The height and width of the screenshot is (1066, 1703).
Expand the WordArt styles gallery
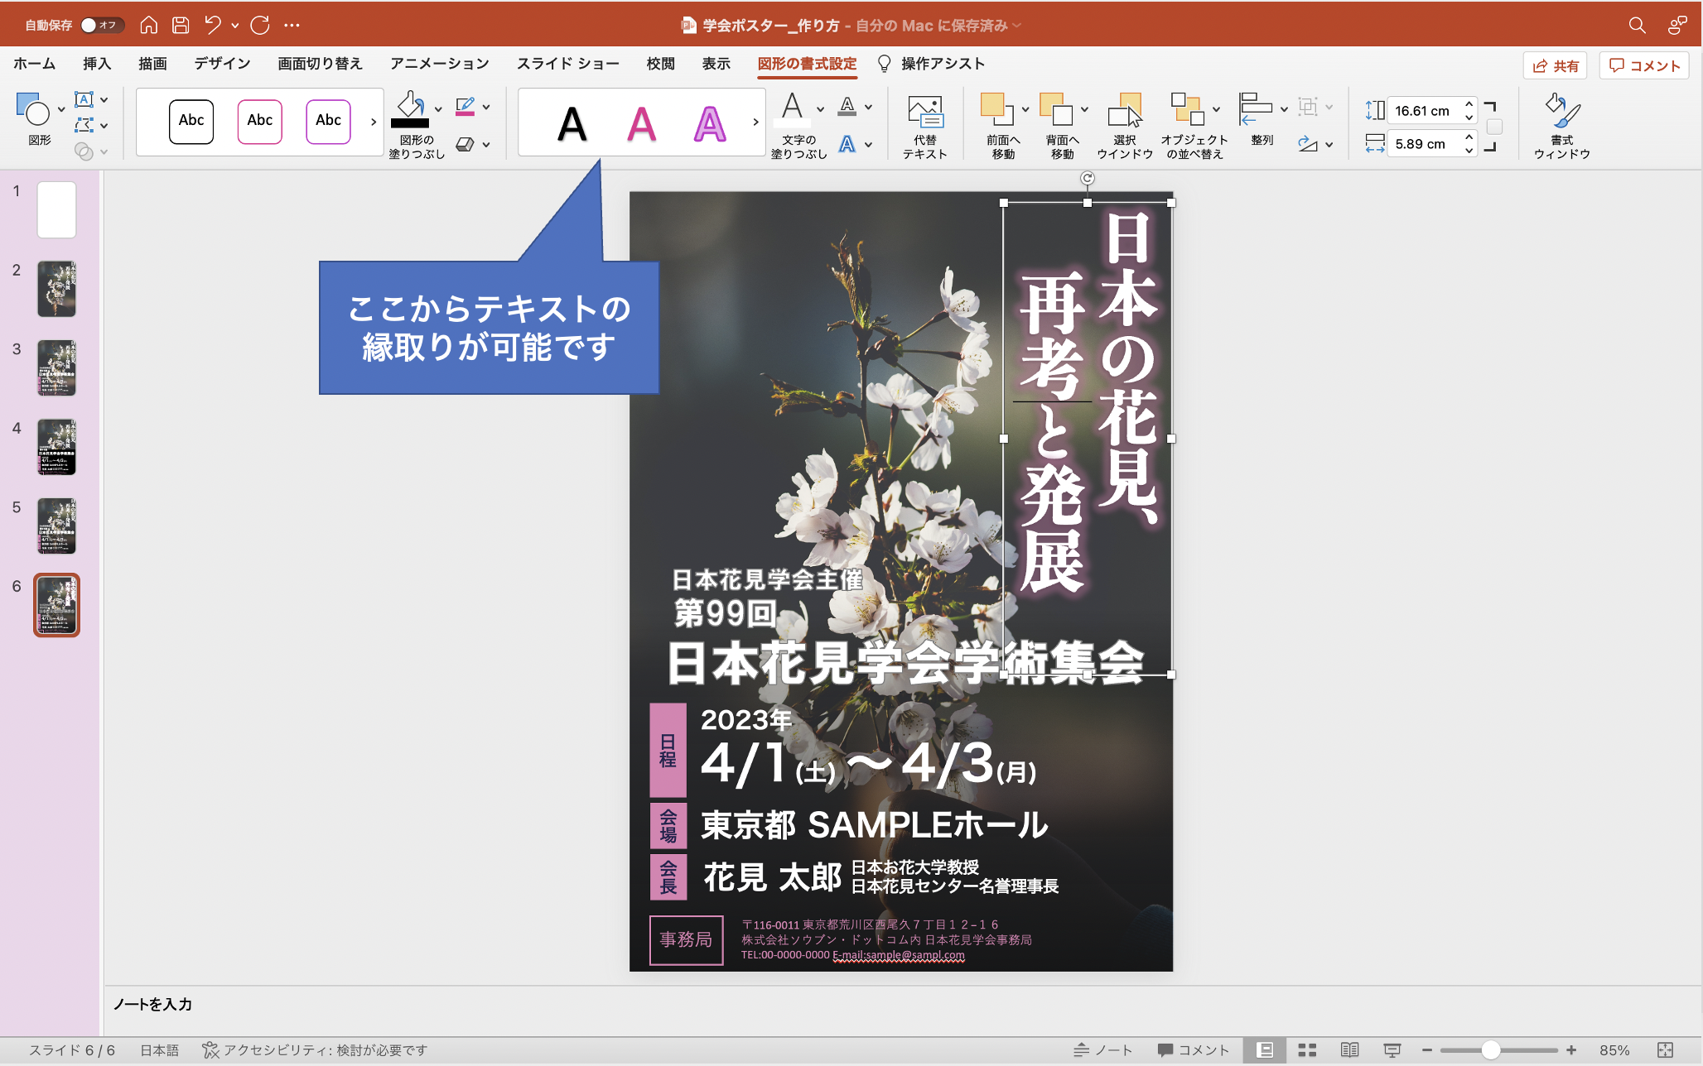tap(755, 122)
